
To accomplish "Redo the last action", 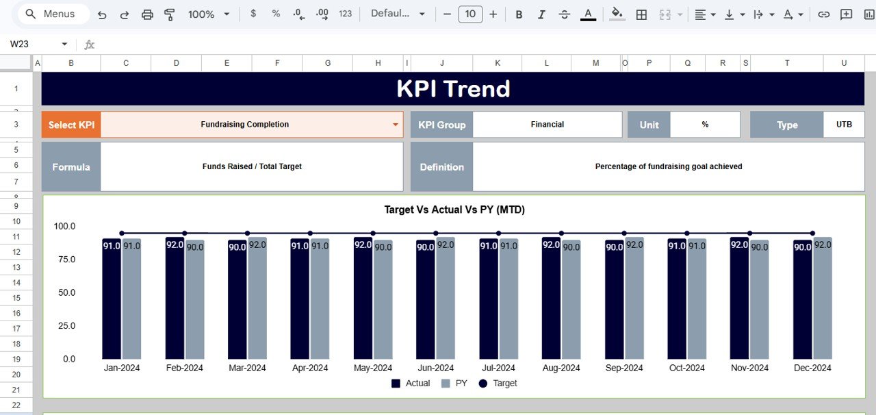I will coord(125,14).
